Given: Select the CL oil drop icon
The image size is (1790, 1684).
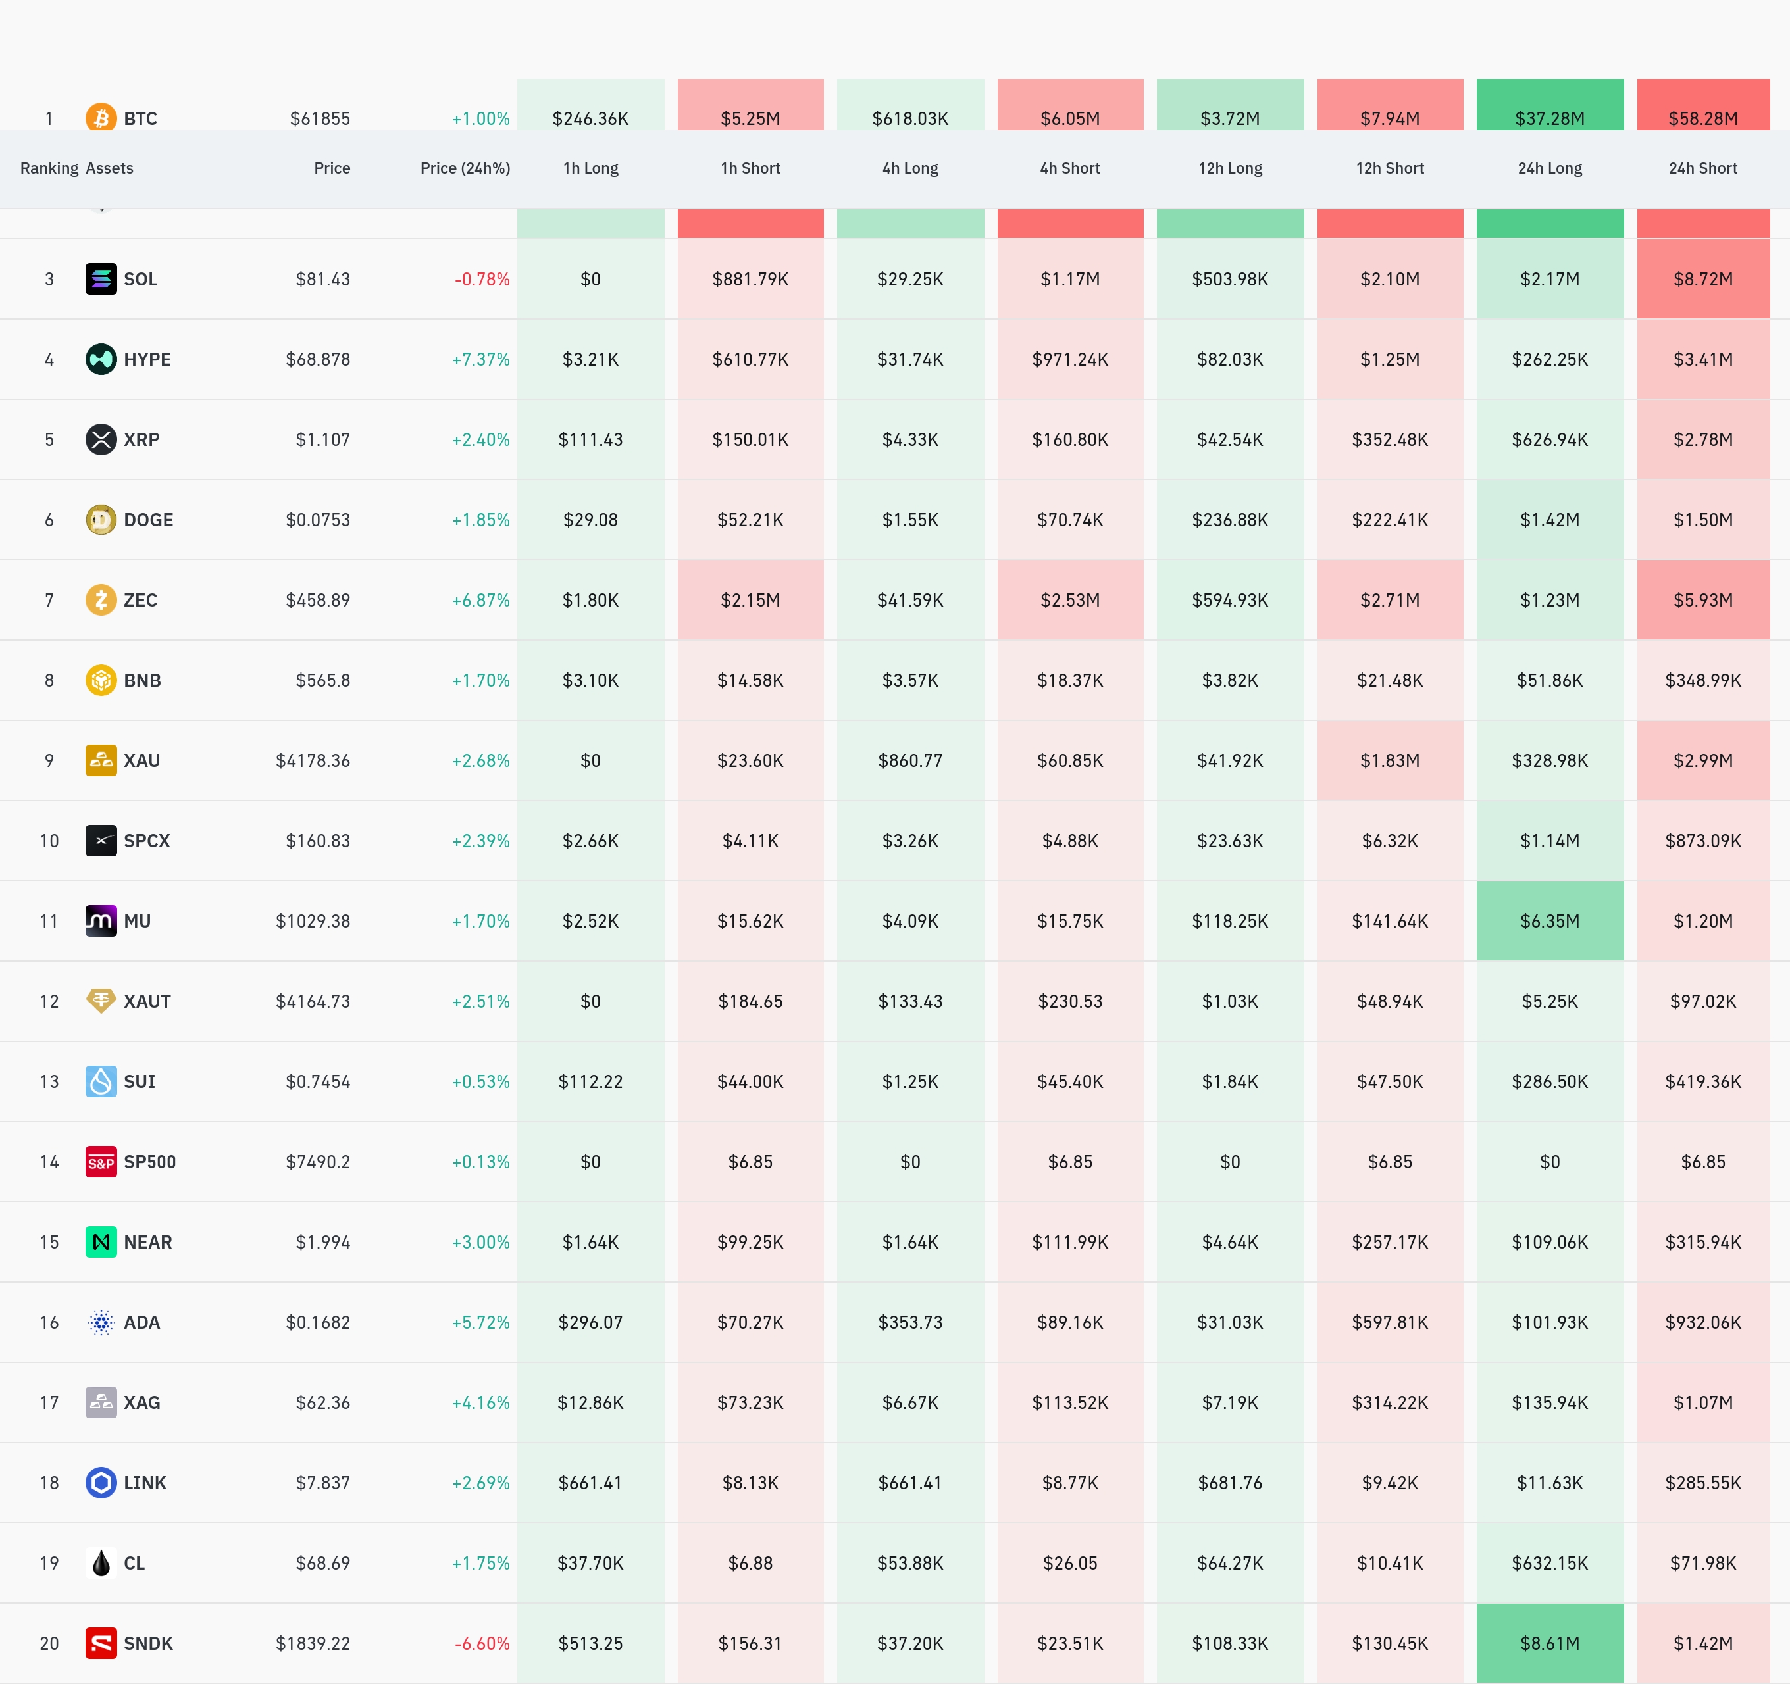Looking at the screenshot, I should 101,1562.
